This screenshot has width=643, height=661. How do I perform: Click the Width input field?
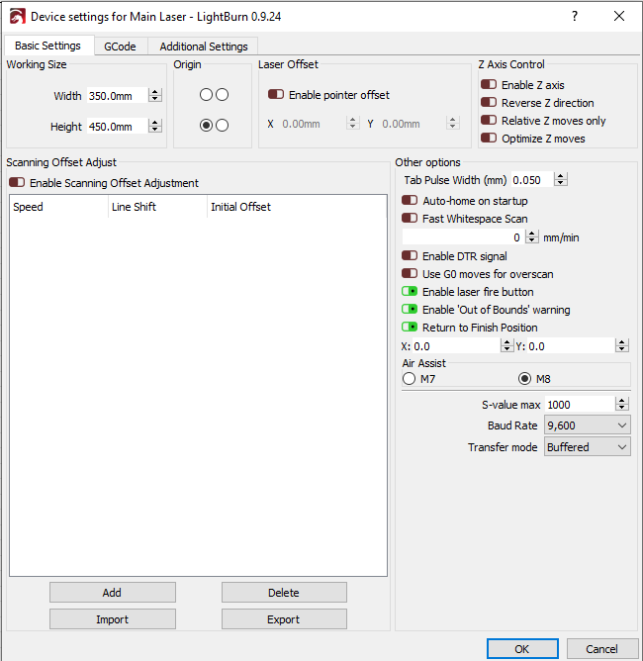117,96
